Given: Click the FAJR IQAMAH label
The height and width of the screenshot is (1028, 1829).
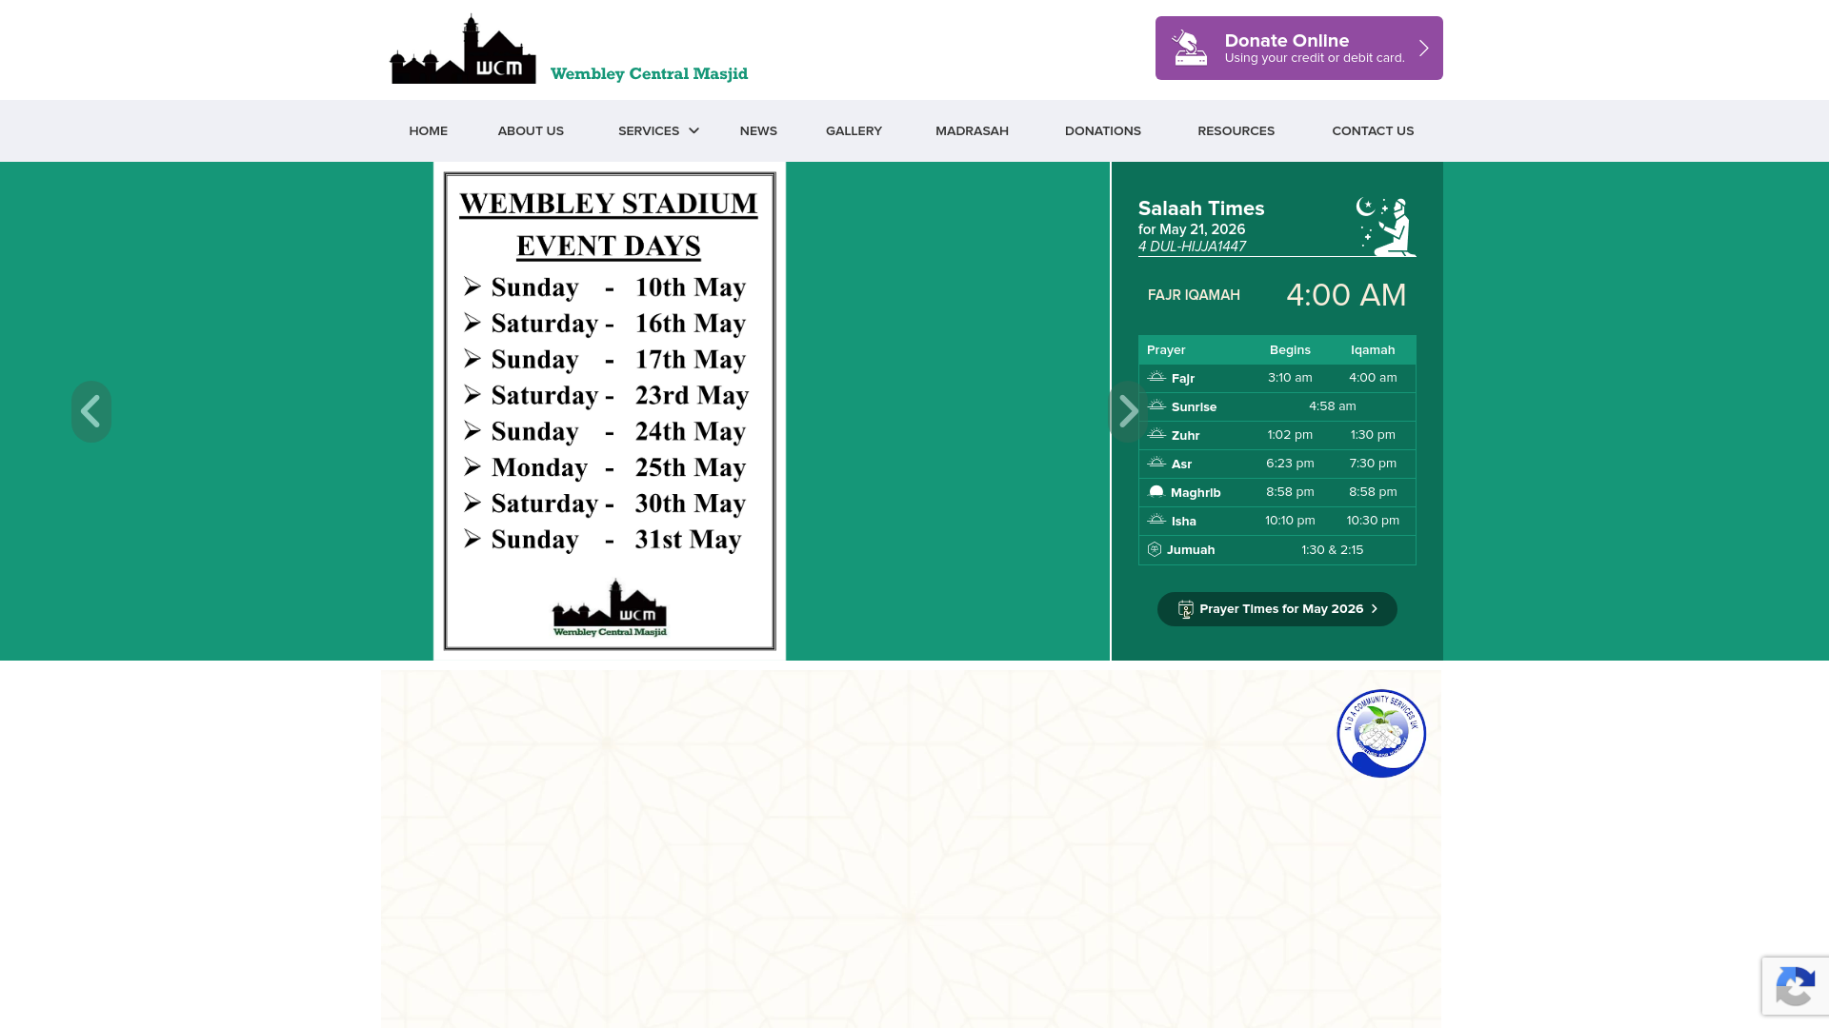Looking at the screenshot, I should point(1194,295).
